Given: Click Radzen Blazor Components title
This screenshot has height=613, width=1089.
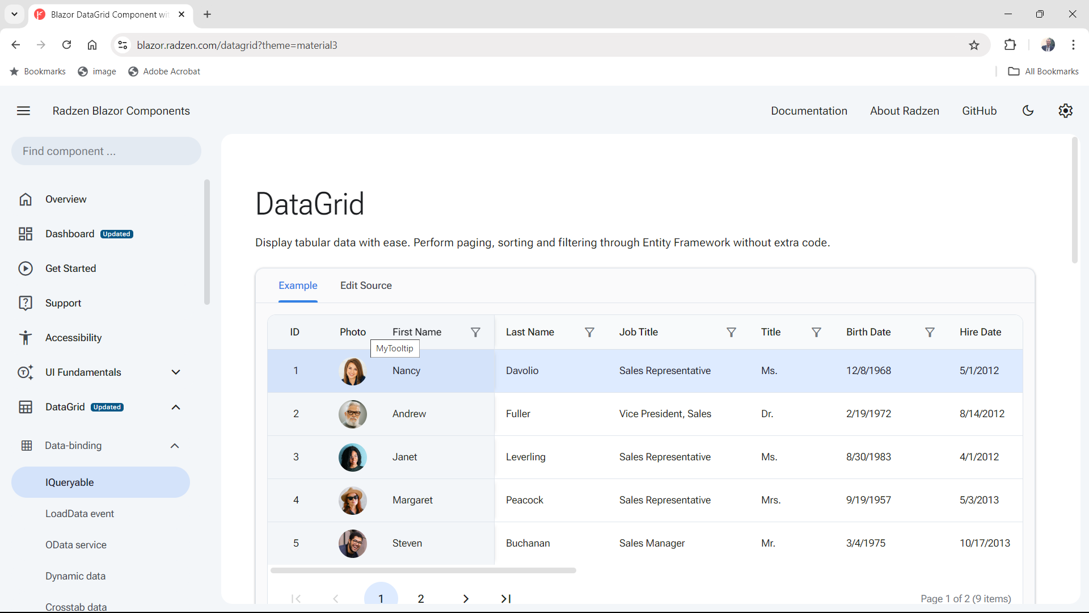Looking at the screenshot, I should pyautogui.click(x=121, y=111).
